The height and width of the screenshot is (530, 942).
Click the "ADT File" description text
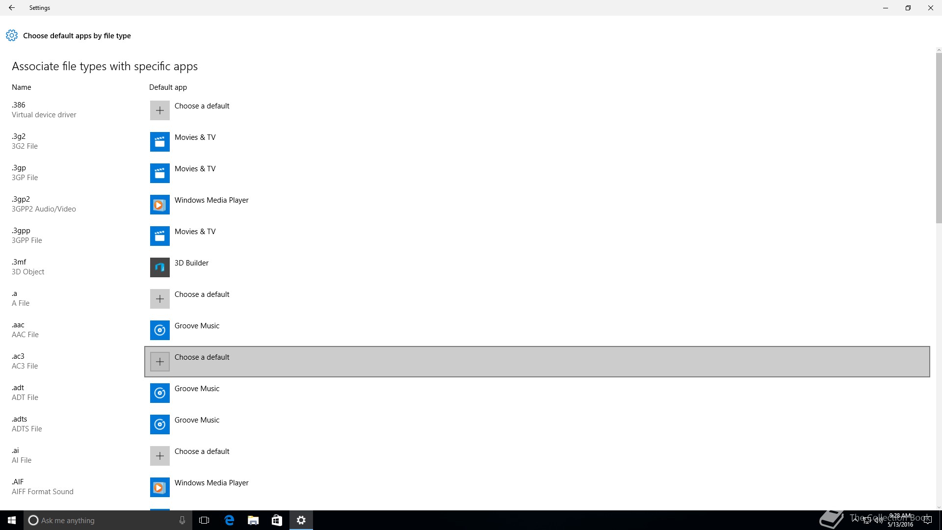point(25,397)
